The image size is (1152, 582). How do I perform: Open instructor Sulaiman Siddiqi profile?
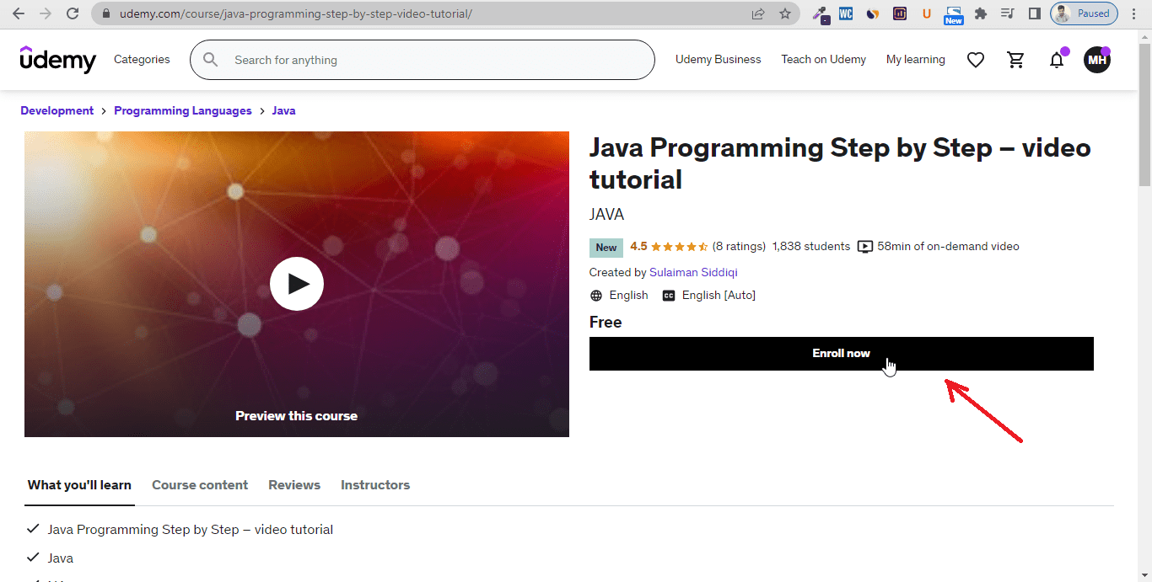(693, 273)
